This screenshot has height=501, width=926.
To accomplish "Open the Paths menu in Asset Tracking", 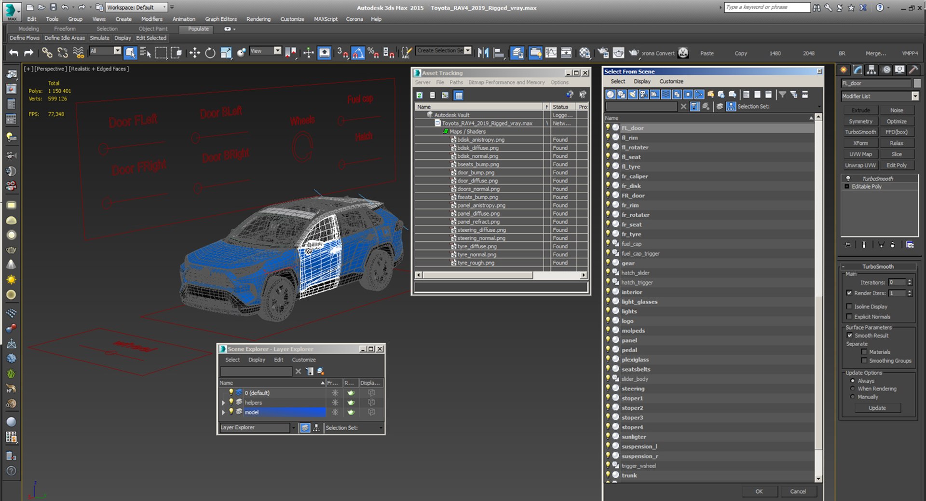I will point(456,83).
